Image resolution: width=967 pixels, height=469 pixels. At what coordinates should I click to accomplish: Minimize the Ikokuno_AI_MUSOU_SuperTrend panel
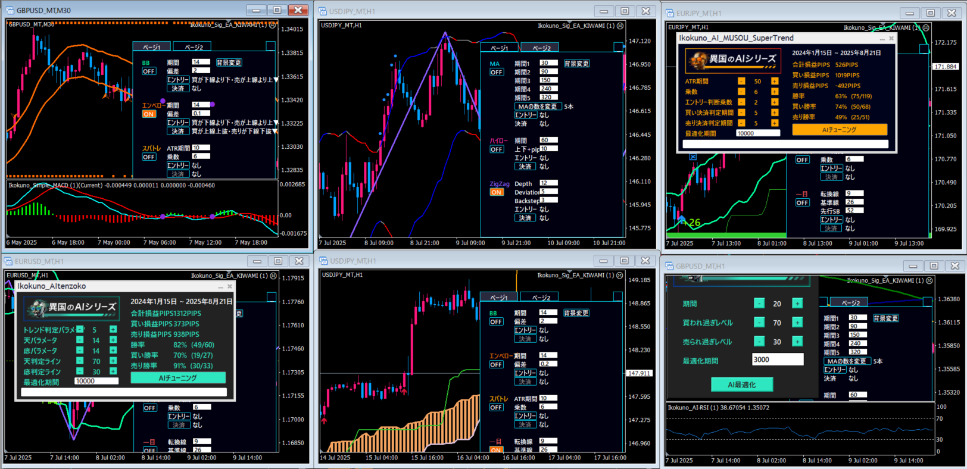[x=882, y=38]
